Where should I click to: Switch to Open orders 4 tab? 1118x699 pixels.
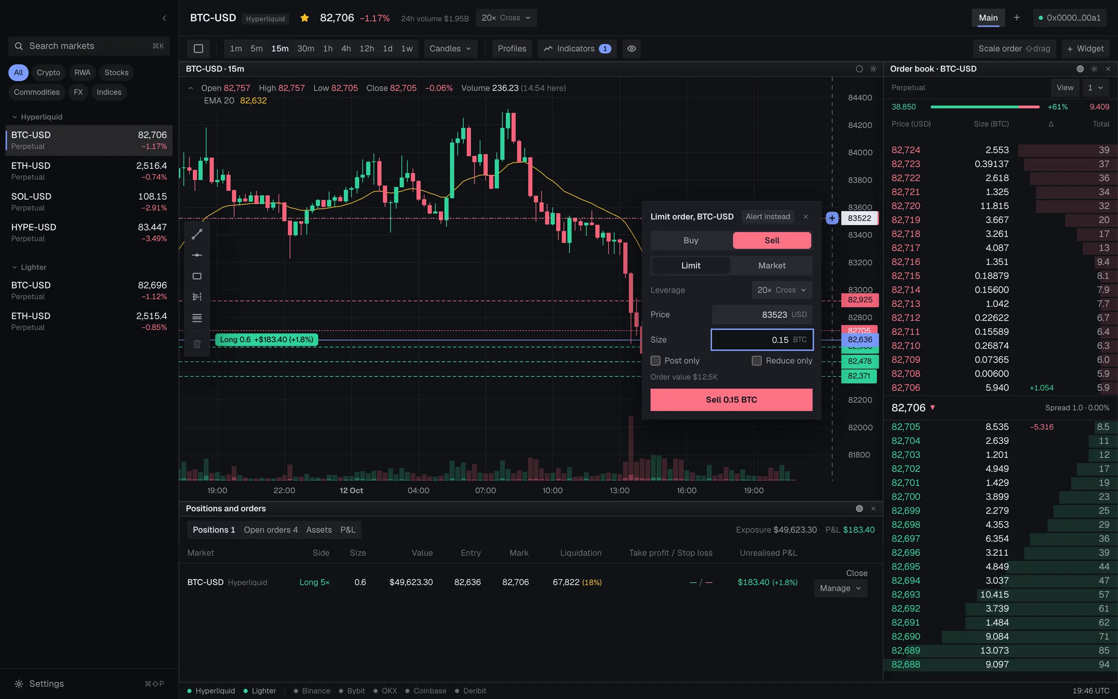[x=271, y=530]
